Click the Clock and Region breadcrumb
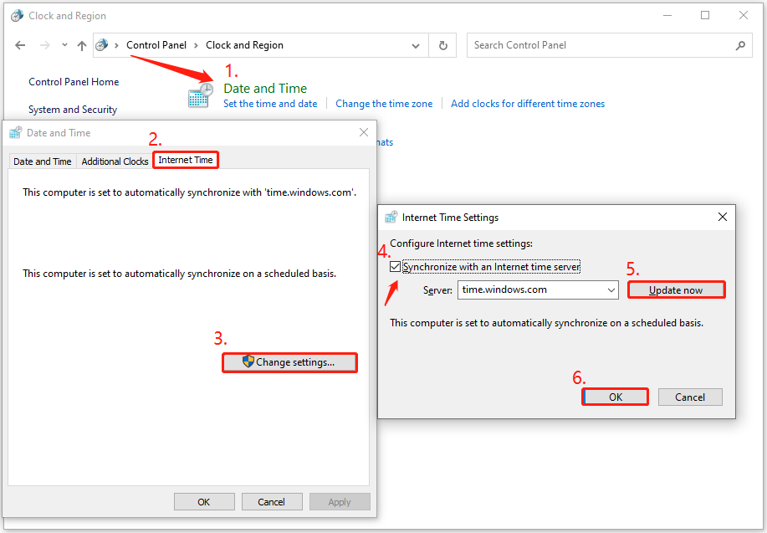The width and height of the screenshot is (767, 533). pos(244,45)
